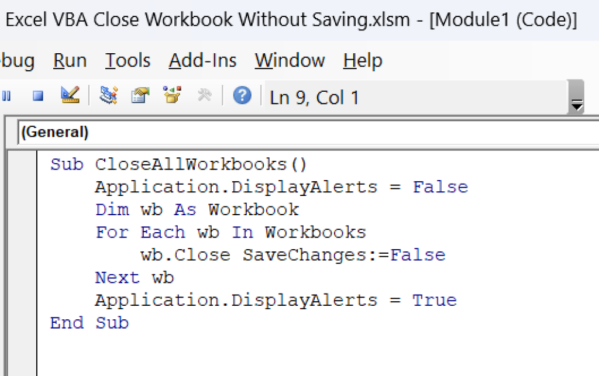Open the Tools menu
Image resolution: width=599 pixels, height=376 pixels.
click(x=127, y=60)
